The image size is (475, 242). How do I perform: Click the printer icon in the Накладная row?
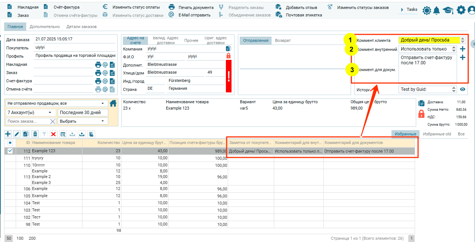[x=98, y=65]
